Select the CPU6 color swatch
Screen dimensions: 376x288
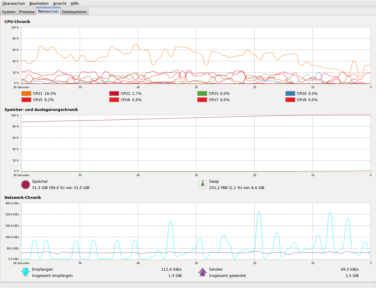pos(114,100)
